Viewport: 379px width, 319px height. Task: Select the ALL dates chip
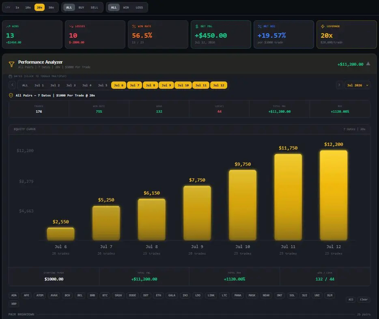click(25, 85)
